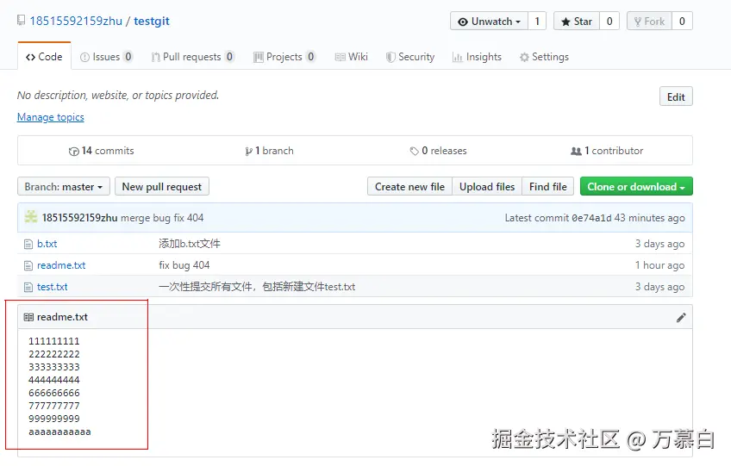Click the '1 hour ago' timestamp for readme.txt

[659, 265]
